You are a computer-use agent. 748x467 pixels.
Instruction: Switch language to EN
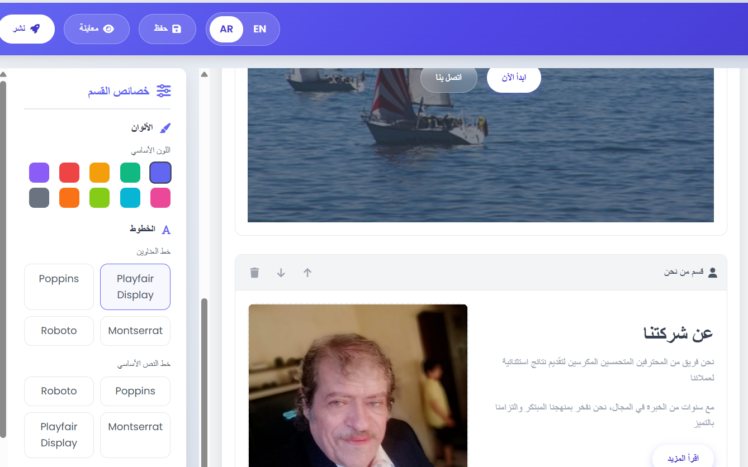(x=259, y=29)
